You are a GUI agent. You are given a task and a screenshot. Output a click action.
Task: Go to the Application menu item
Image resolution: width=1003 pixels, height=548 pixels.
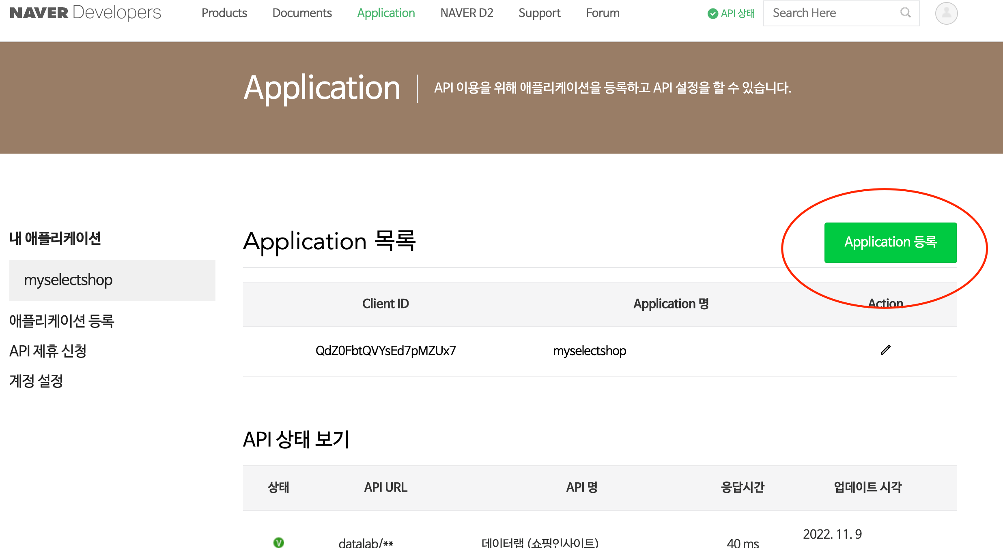click(x=386, y=13)
